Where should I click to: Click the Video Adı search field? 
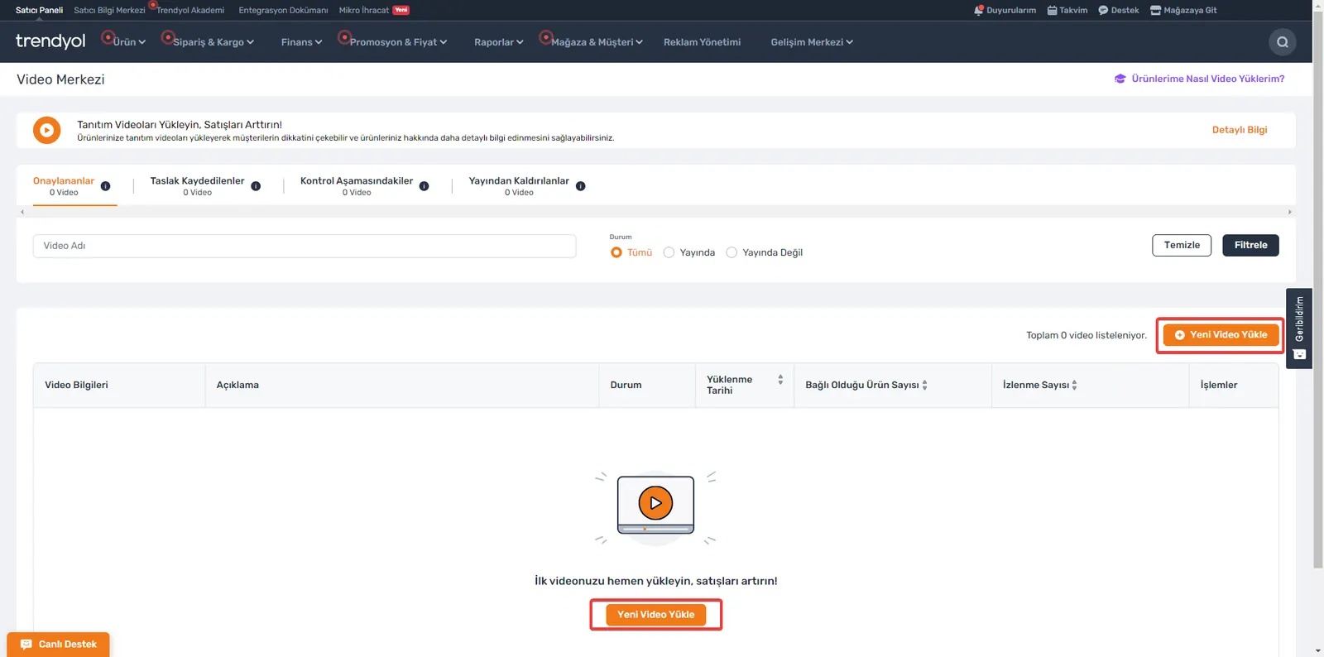coord(305,246)
